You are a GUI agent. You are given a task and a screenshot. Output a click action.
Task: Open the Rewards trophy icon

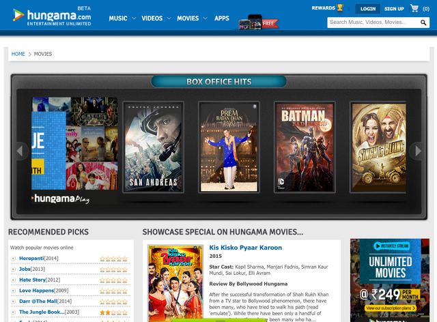coord(340,8)
